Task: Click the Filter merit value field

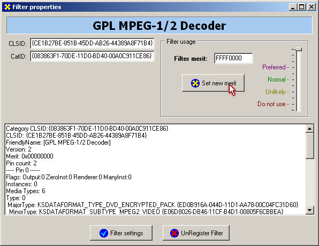Action: point(233,58)
